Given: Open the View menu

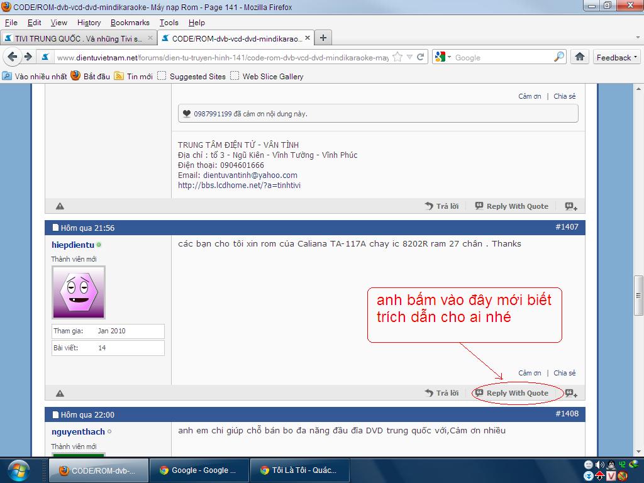Looking at the screenshot, I should (58, 23).
